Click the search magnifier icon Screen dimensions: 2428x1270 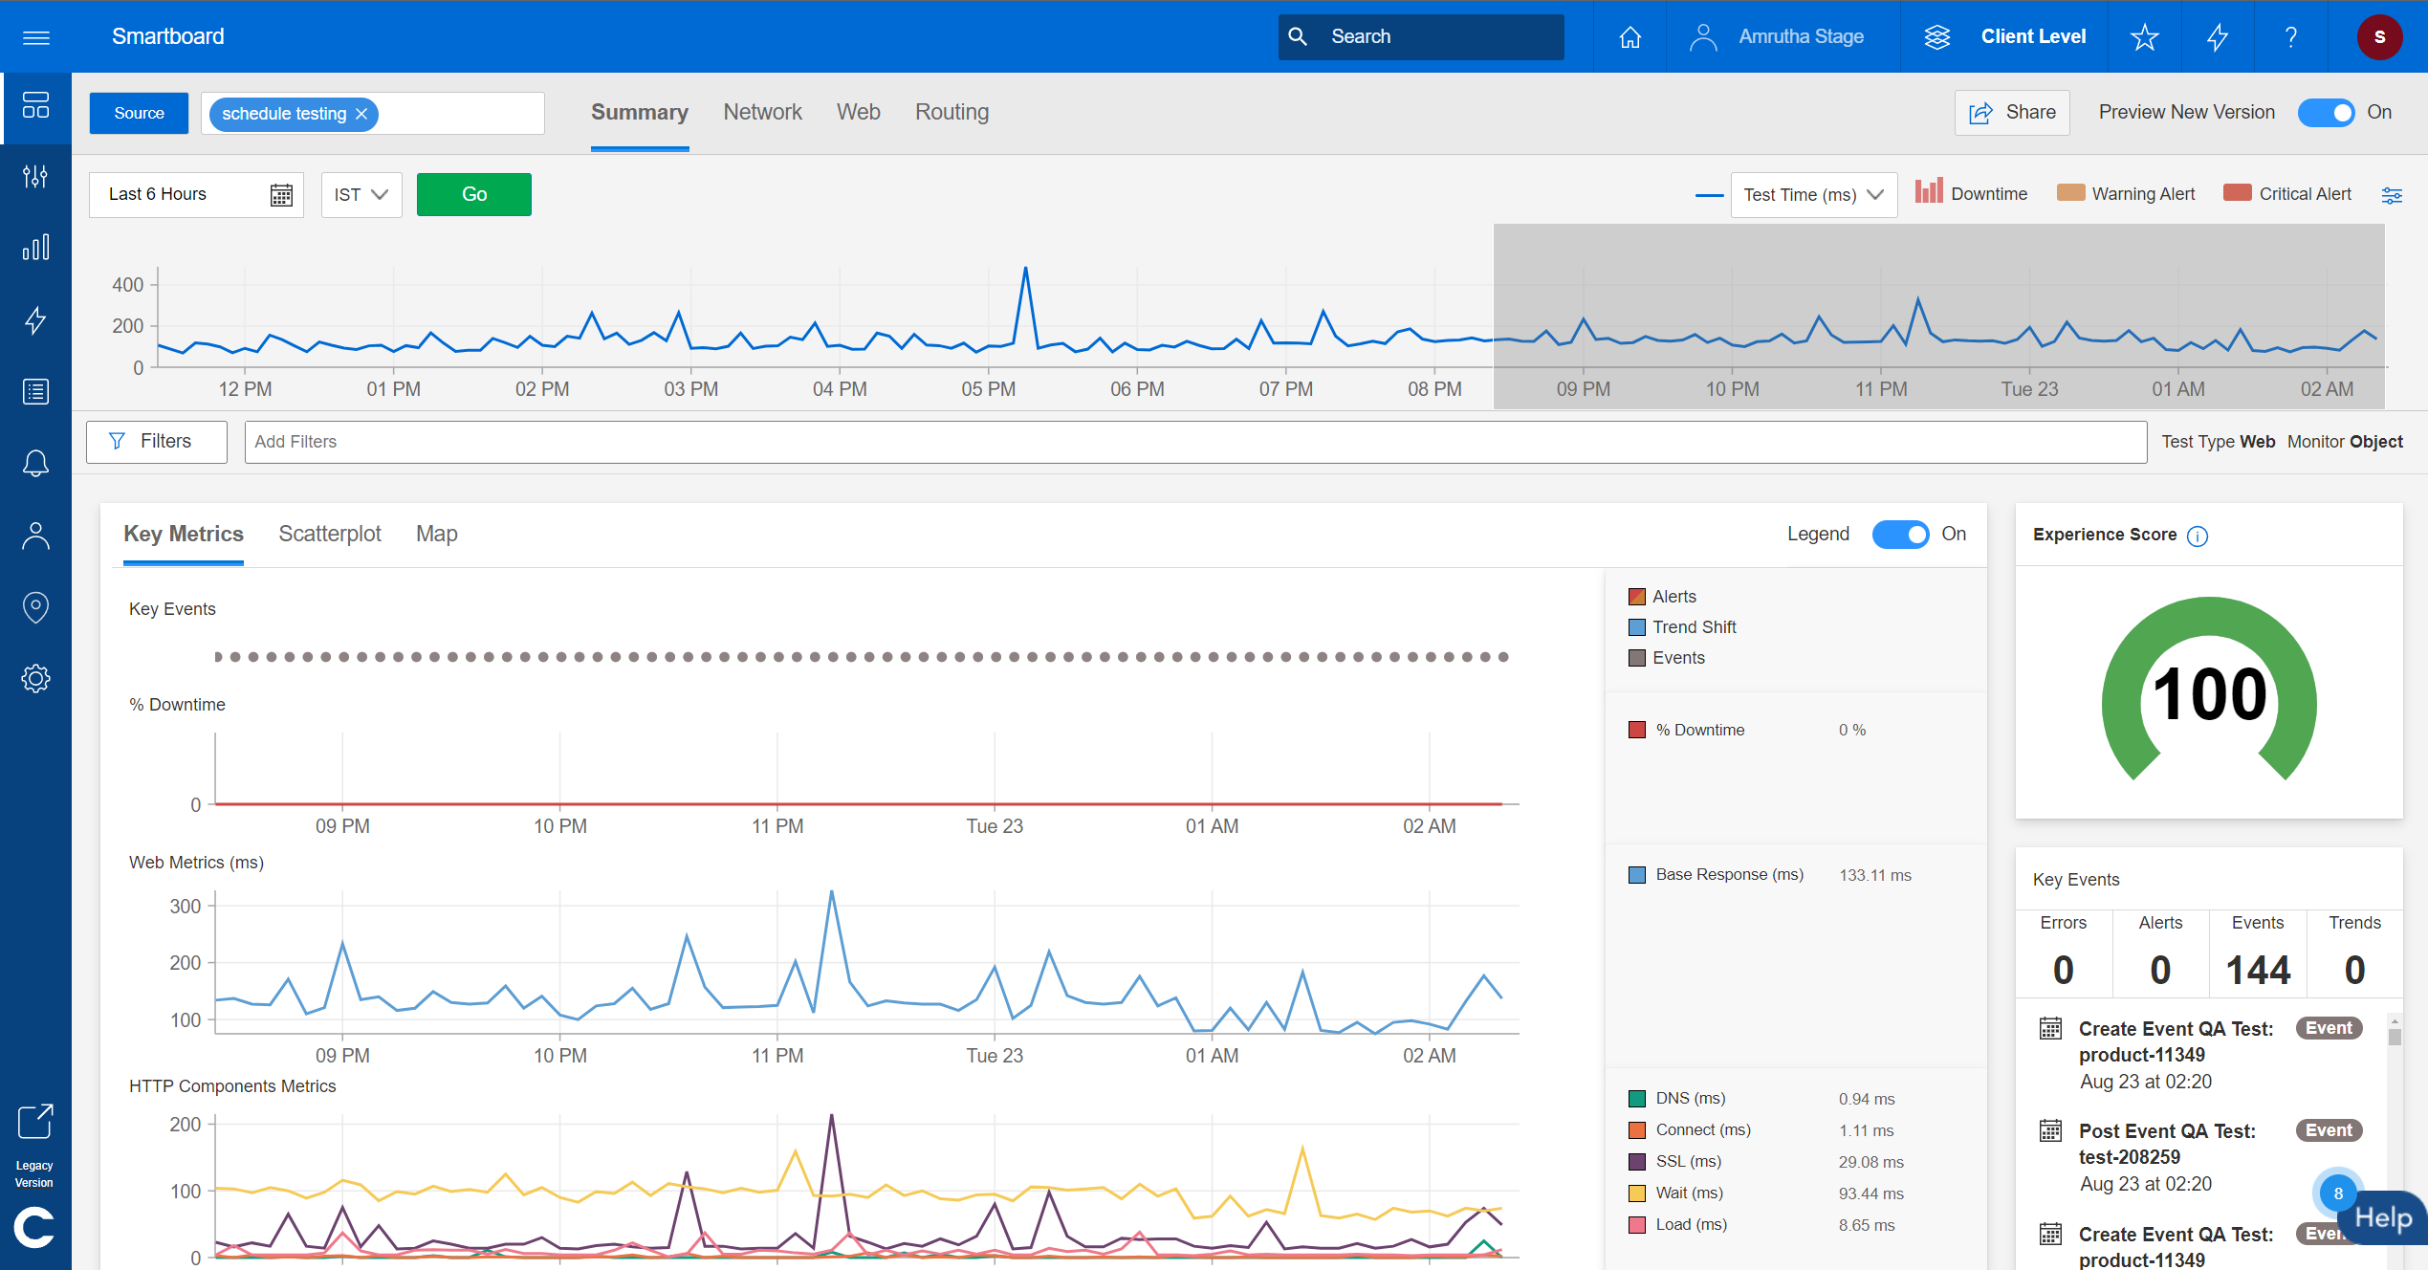click(1298, 36)
